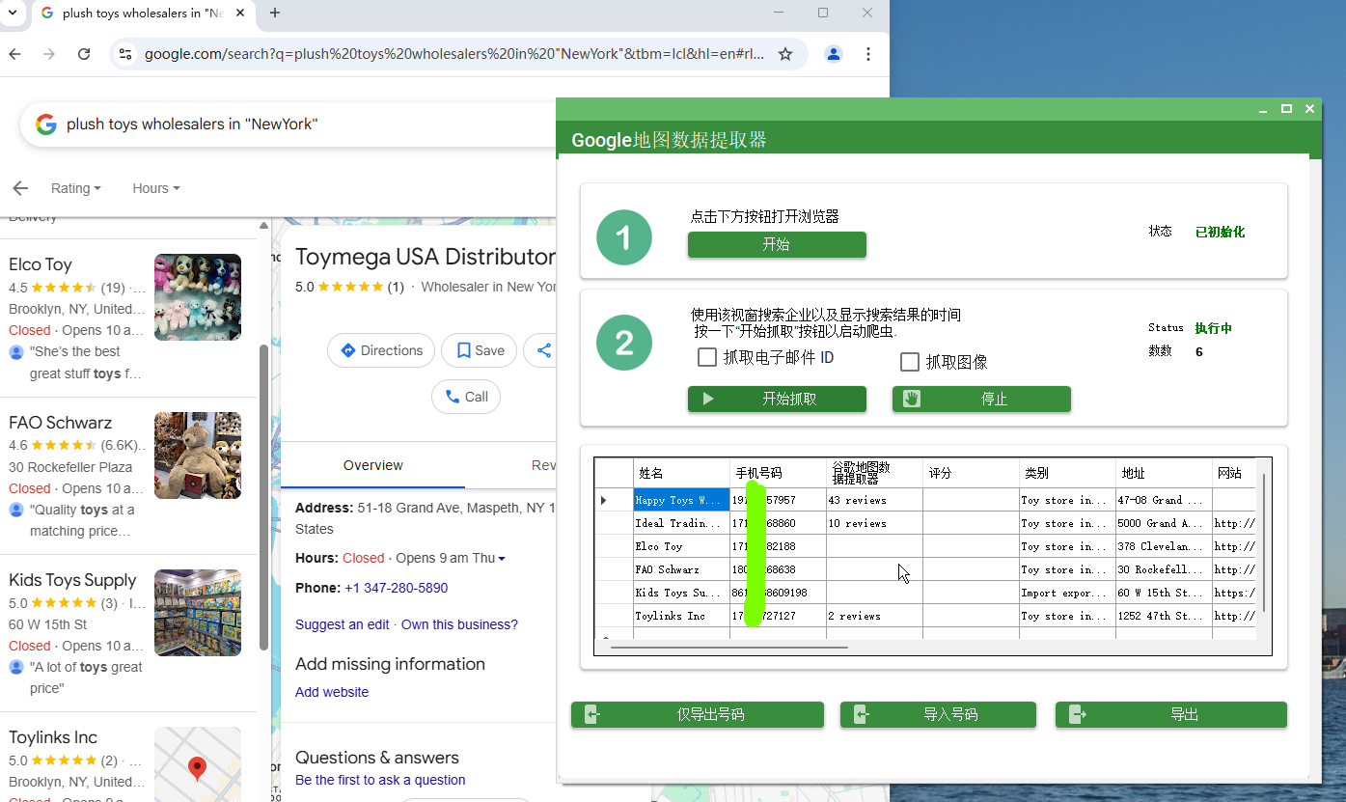1346x802 pixels.
Task: Open Chrome three-dot menu
Action: coord(868,54)
